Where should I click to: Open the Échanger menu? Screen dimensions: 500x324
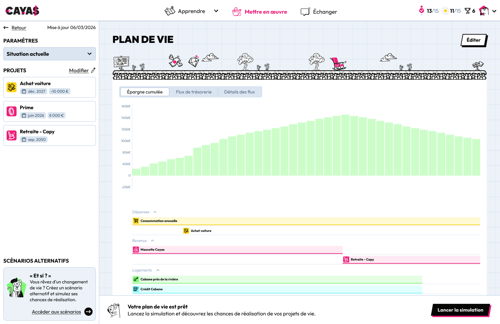(318, 12)
